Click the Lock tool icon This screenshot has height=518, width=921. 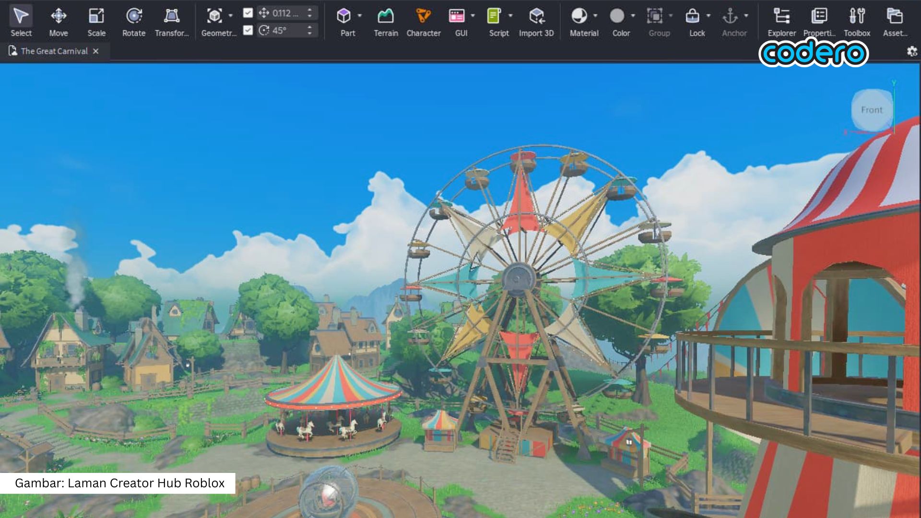[x=692, y=16]
